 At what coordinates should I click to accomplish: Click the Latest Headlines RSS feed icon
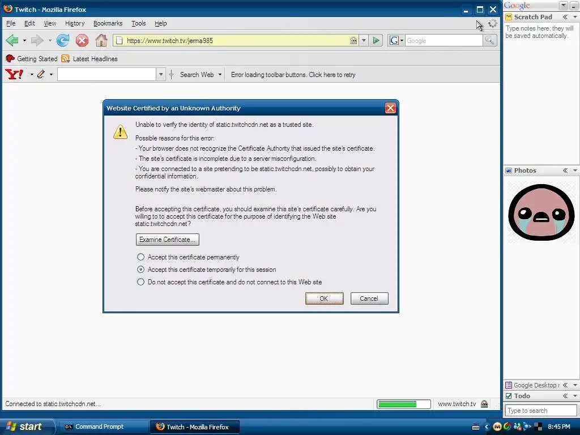[x=66, y=58]
